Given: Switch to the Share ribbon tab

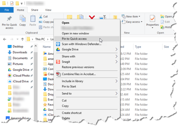Looking at the screenshot, I should tap(35, 10).
